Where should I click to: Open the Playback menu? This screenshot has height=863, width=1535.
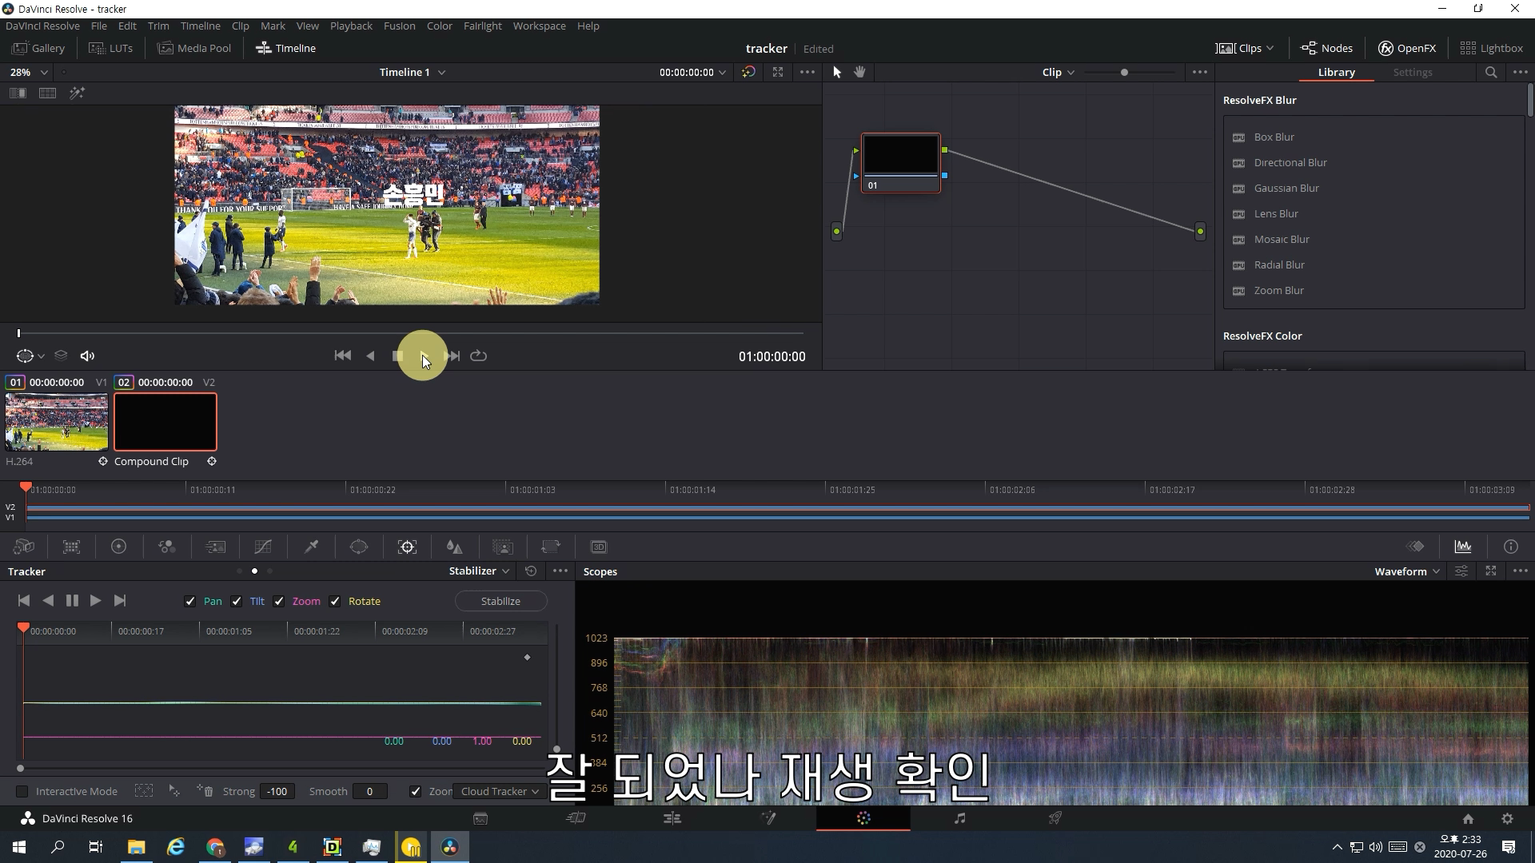point(351,26)
